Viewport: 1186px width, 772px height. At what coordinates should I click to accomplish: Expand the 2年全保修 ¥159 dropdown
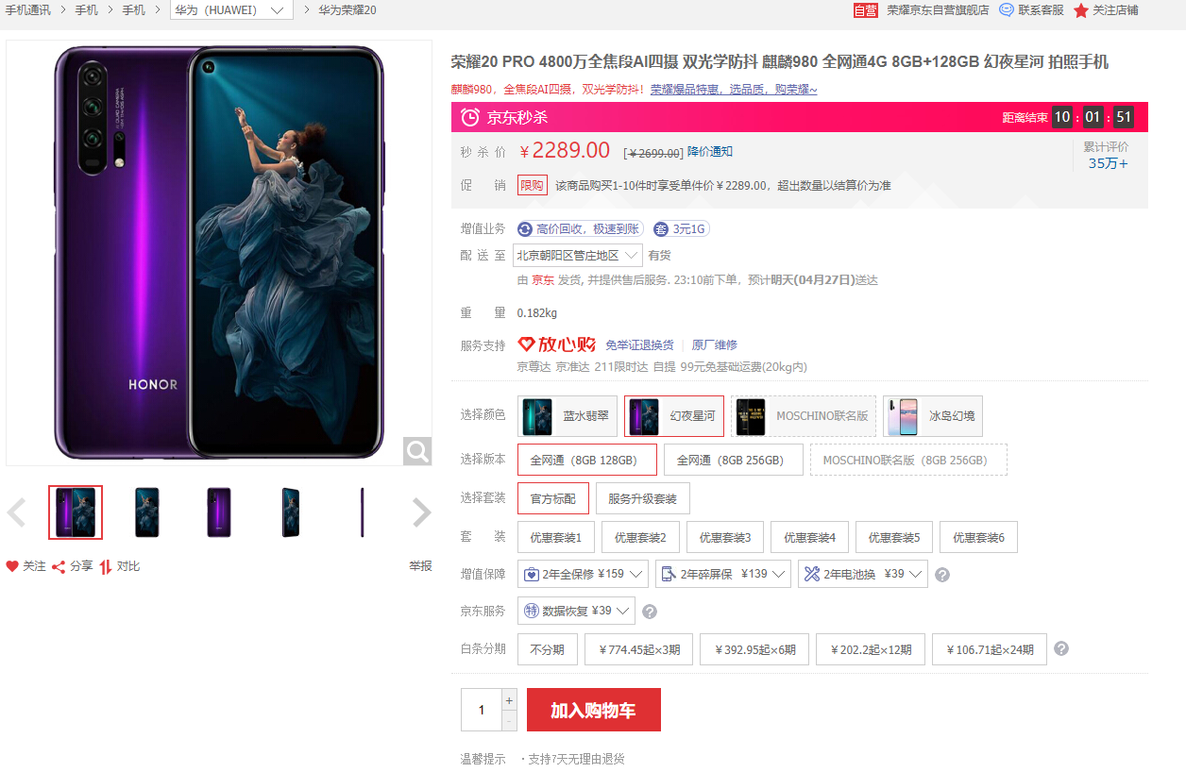583,574
